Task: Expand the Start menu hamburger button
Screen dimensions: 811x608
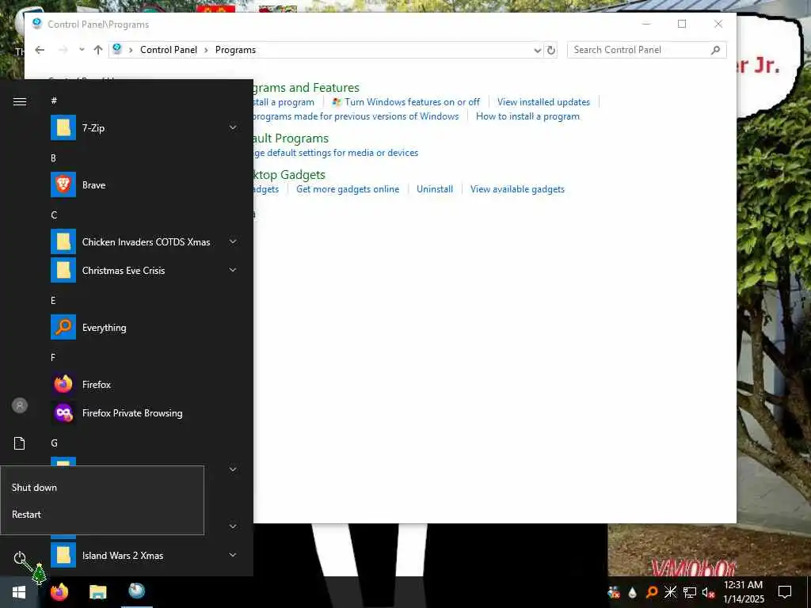Action: [20, 101]
